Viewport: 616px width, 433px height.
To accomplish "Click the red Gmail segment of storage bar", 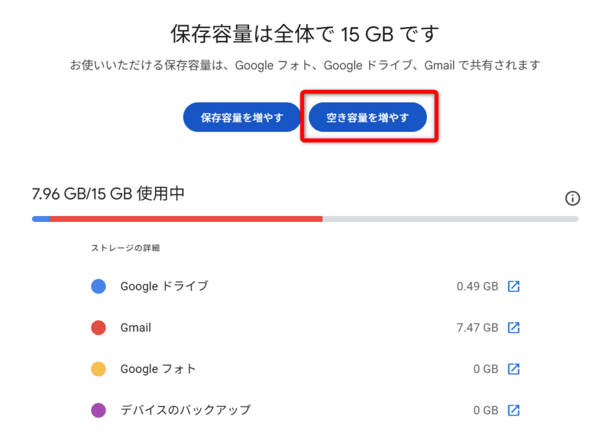I will (x=186, y=219).
